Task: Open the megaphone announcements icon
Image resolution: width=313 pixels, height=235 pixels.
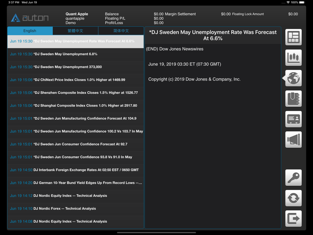Action: pyautogui.click(x=293, y=140)
